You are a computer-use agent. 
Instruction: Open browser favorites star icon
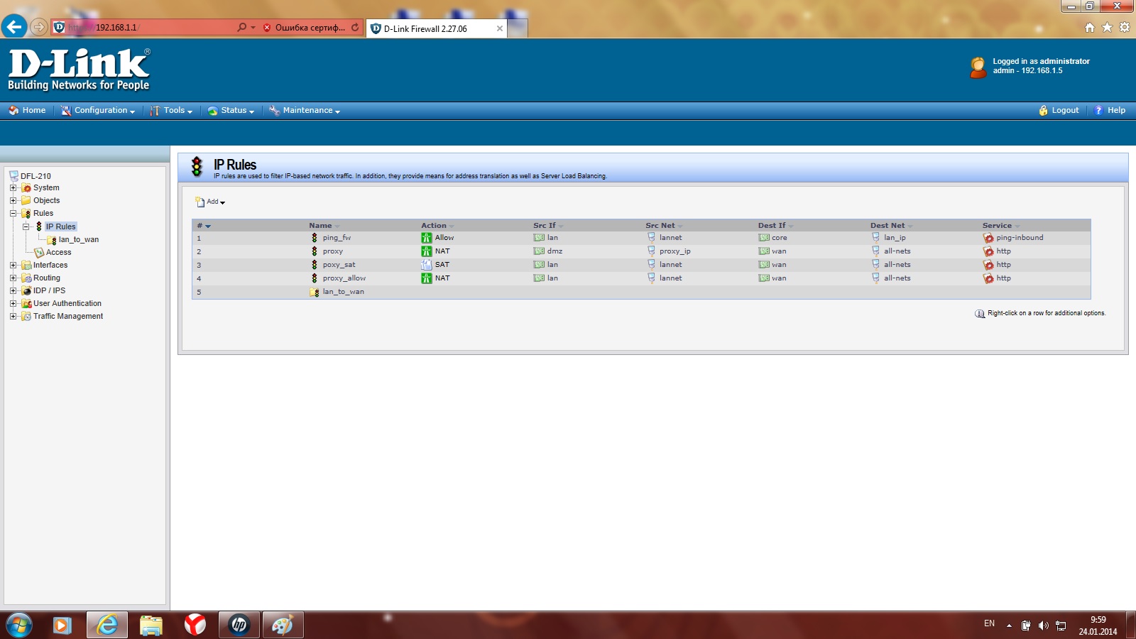click(x=1107, y=27)
